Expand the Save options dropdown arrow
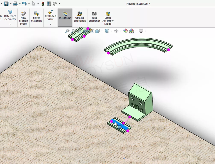 [11, 4]
